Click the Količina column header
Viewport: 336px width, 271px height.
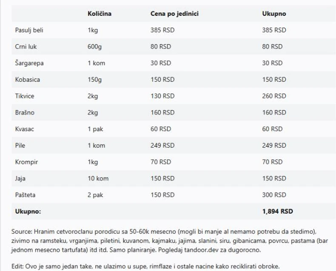pos(100,14)
